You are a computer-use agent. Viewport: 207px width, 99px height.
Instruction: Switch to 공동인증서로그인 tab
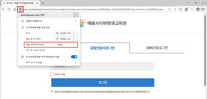click(x=102, y=48)
